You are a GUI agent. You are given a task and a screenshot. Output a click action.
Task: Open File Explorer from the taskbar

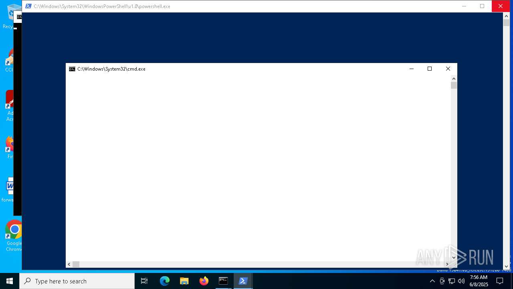click(184, 281)
